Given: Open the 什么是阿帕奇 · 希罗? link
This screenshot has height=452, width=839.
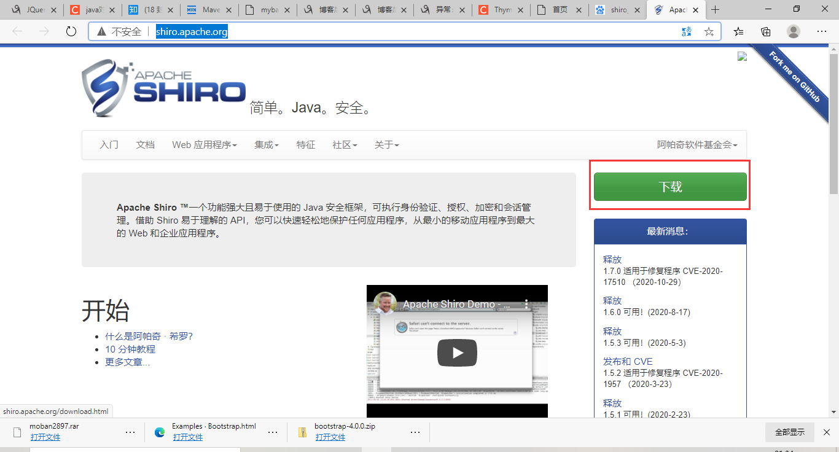Looking at the screenshot, I should point(149,337).
